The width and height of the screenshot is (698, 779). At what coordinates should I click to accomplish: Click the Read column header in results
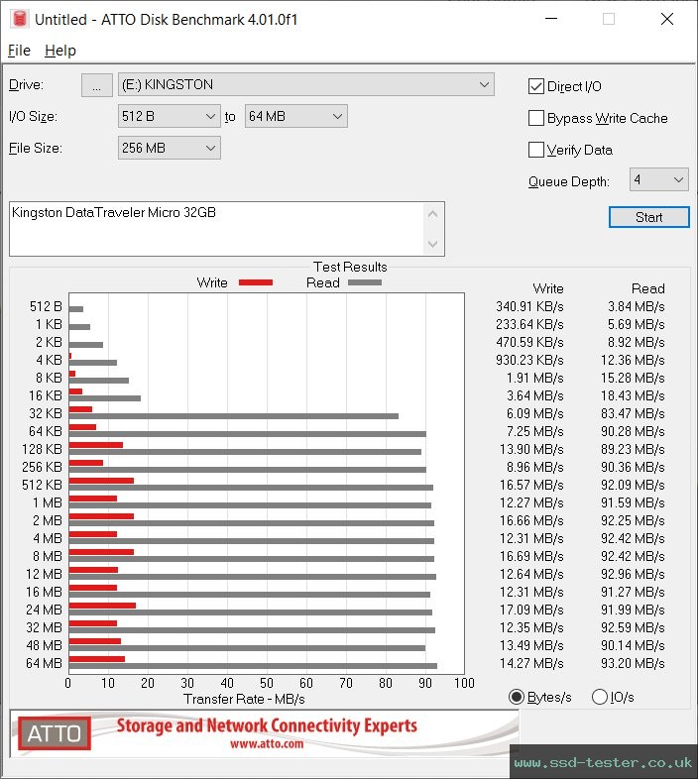point(647,288)
